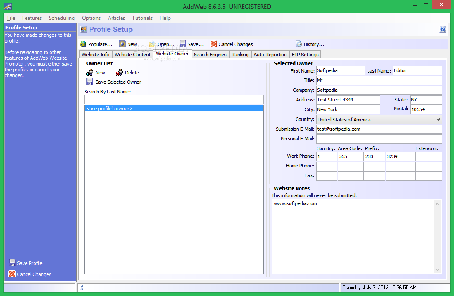Click the Cancel Changes toolbar icon

click(x=214, y=44)
